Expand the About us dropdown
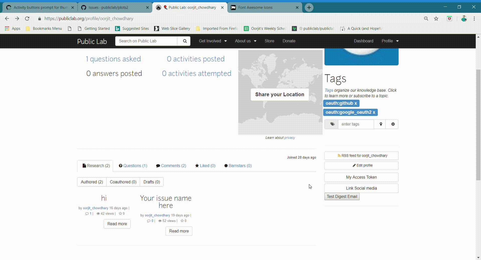Screen dimensions: 481x260 246,41
